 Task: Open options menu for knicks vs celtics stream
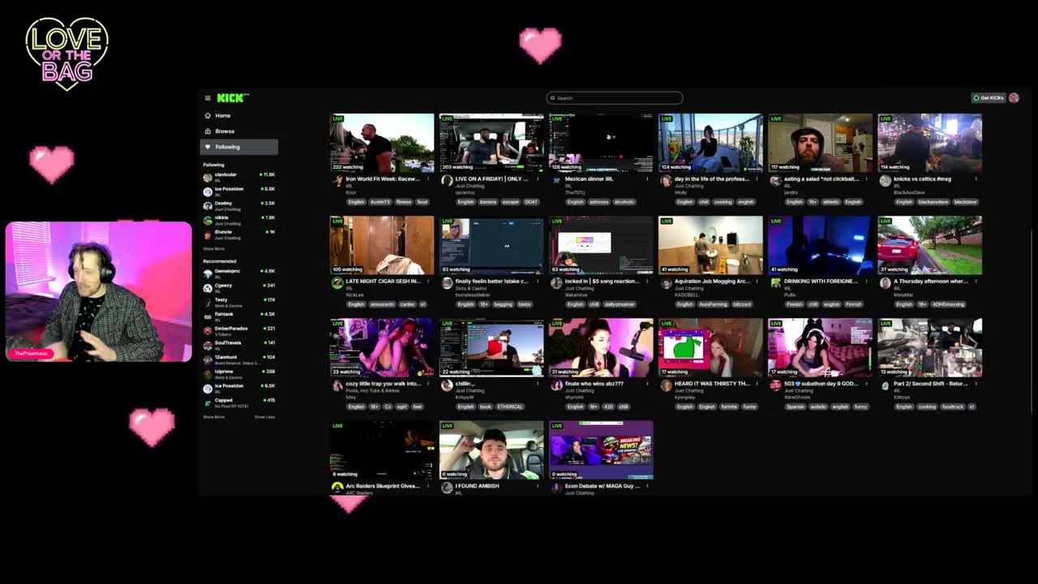coord(976,179)
